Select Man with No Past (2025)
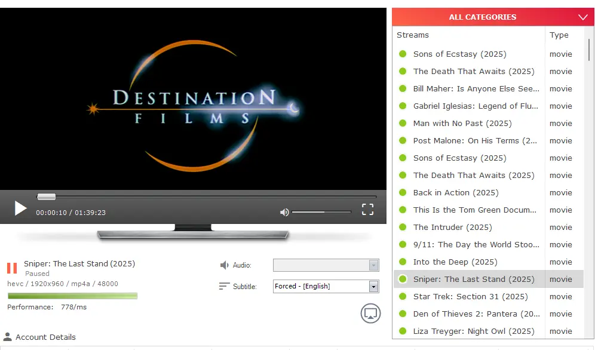The width and height of the screenshot is (595, 350). point(462,123)
